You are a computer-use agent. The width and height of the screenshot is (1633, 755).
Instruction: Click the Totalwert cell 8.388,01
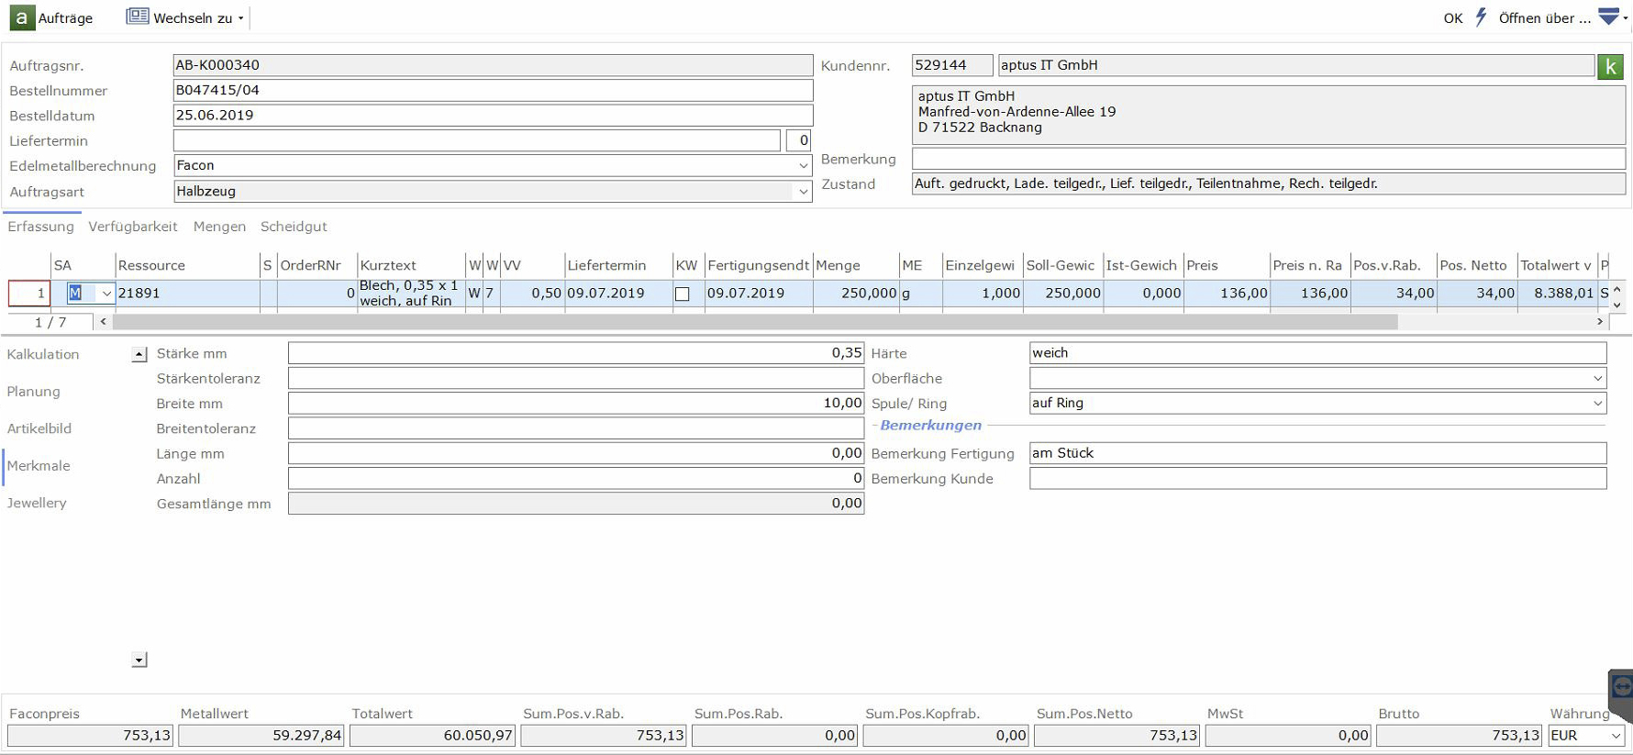click(1558, 294)
